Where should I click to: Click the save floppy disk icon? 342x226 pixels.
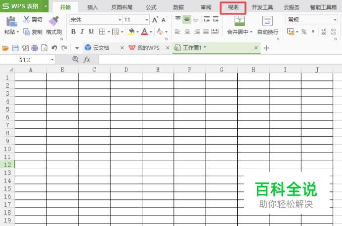click(x=15, y=48)
